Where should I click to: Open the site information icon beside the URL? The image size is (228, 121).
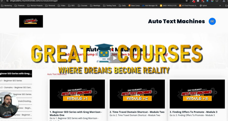click(x=7, y=1)
